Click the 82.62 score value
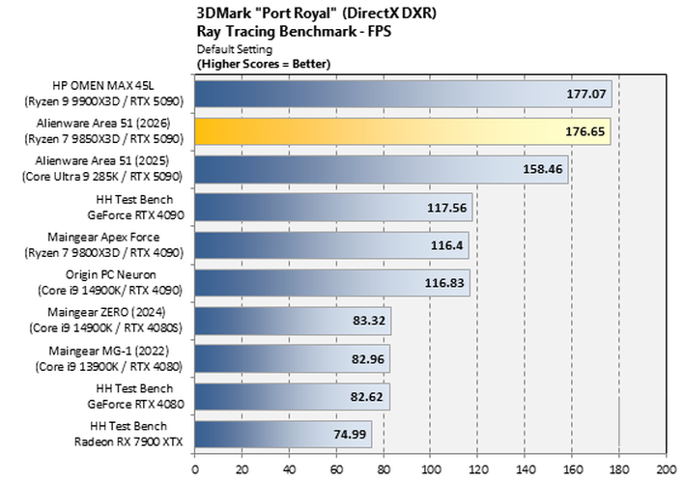The height and width of the screenshot is (481, 684). [x=367, y=397]
